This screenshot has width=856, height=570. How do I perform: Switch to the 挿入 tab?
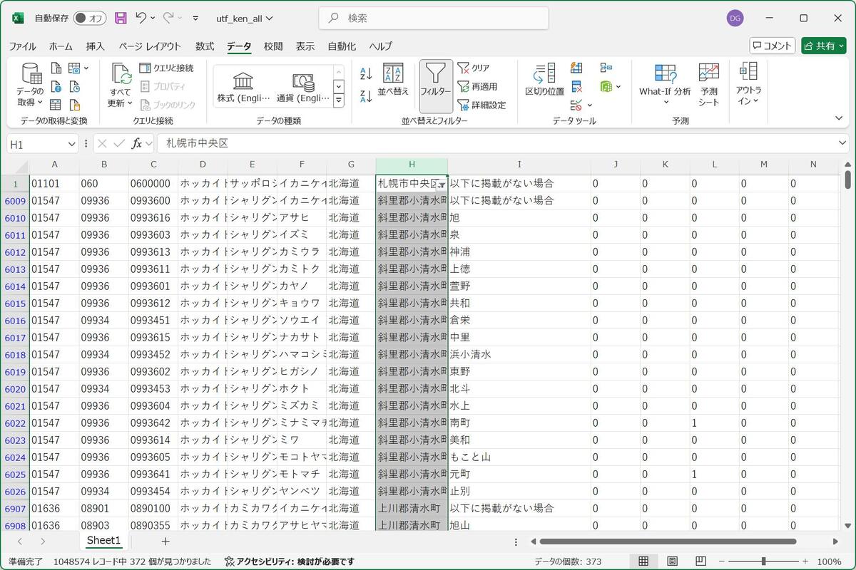[96, 46]
